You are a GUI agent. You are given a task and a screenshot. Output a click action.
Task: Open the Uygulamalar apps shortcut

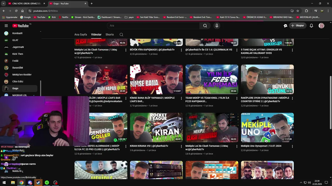pyautogui.click(x=10, y=17)
